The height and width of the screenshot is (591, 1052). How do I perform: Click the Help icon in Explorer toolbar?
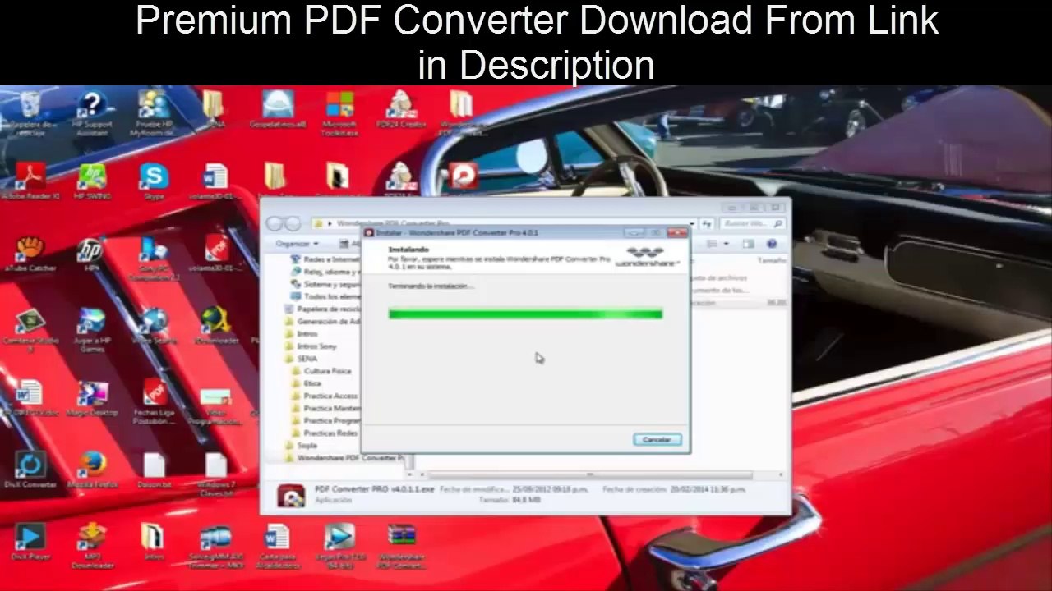point(772,244)
